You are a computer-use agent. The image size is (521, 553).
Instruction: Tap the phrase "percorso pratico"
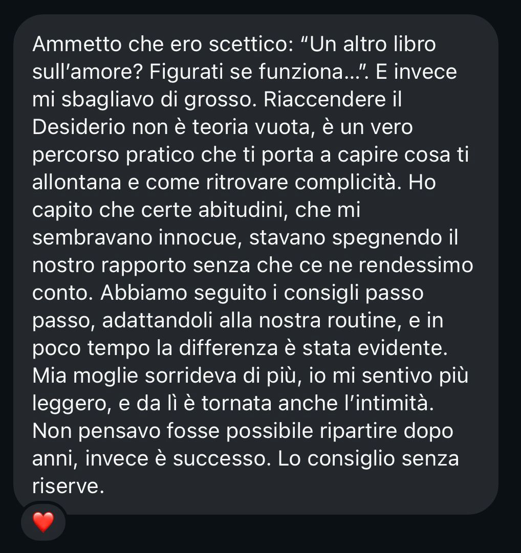113,155
